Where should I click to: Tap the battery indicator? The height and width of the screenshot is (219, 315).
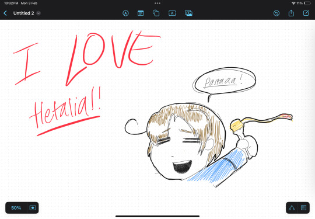(307, 4)
